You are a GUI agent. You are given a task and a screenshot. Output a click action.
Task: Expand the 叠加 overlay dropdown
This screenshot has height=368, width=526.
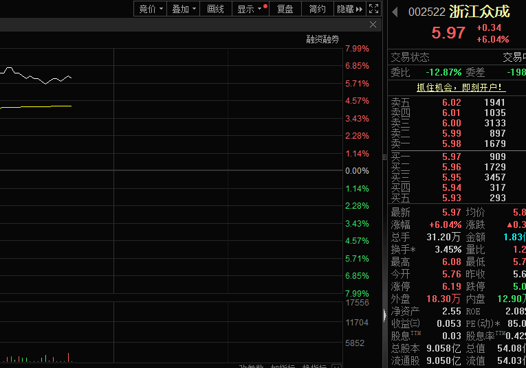pos(184,9)
